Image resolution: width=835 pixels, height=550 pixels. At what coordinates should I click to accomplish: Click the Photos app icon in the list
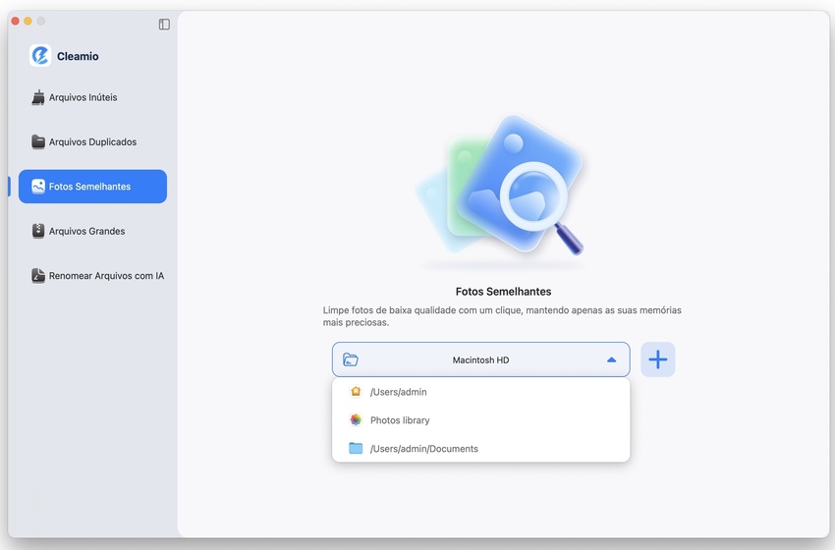[x=356, y=420]
